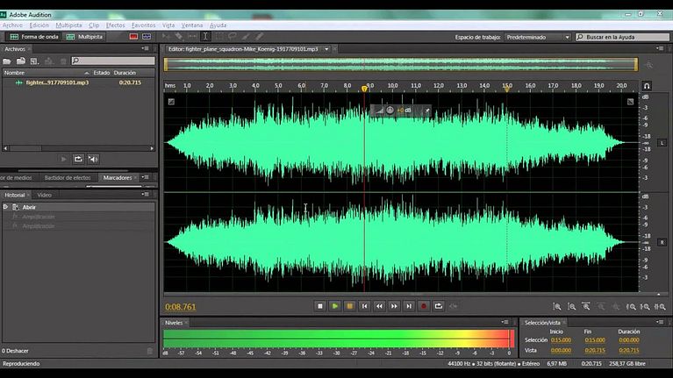Screen dimensions: 673x378
Task: Switch to Multipista view
Action: [84, 37]
